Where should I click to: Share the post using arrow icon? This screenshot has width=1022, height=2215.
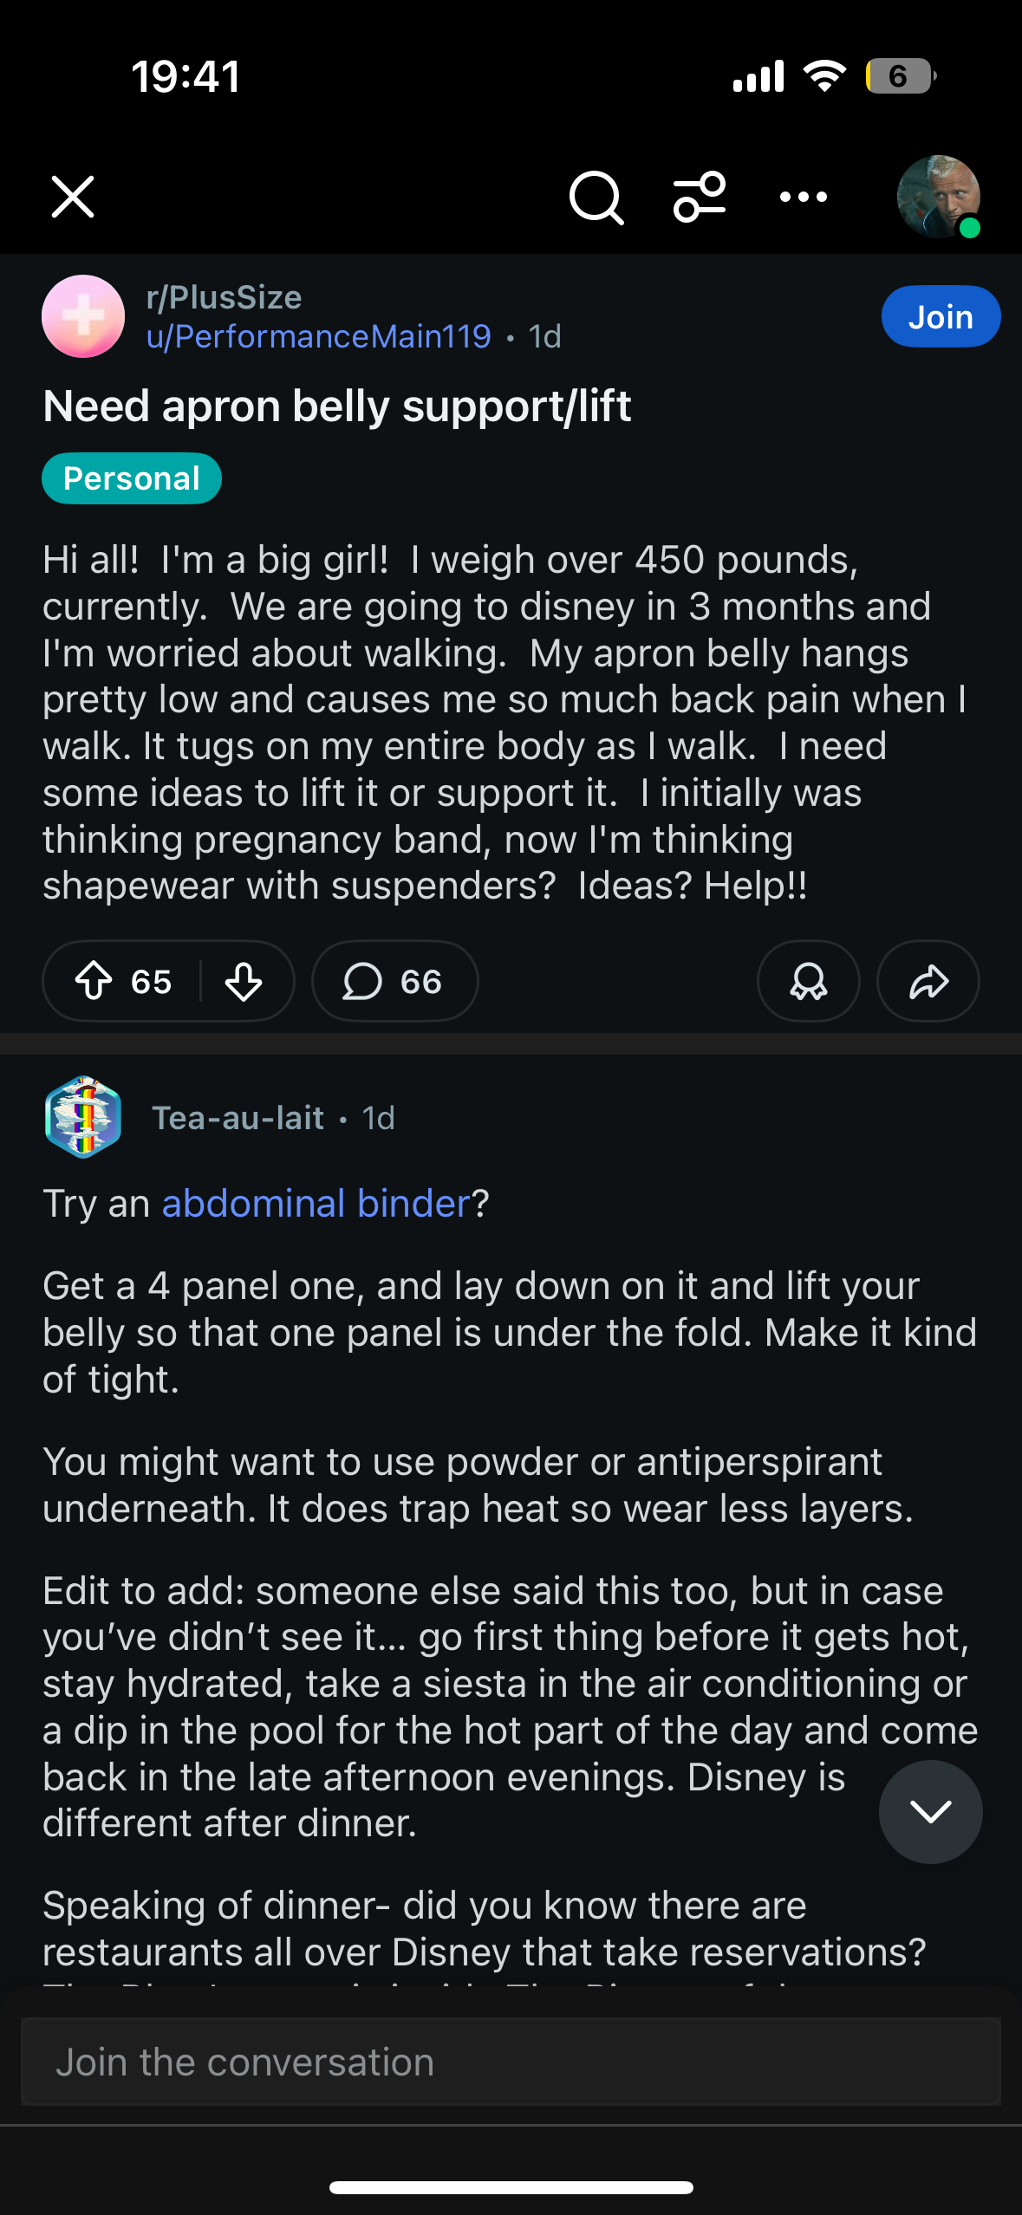click(x=928, y=982)
